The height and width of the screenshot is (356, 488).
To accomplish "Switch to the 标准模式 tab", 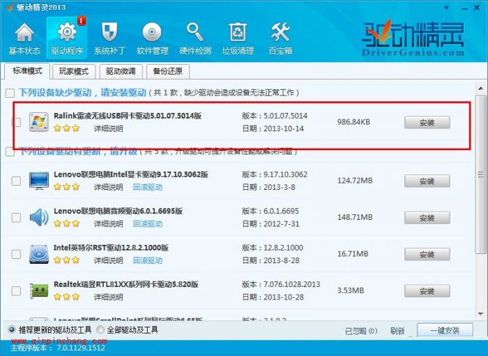I will (x=27, y=71).
